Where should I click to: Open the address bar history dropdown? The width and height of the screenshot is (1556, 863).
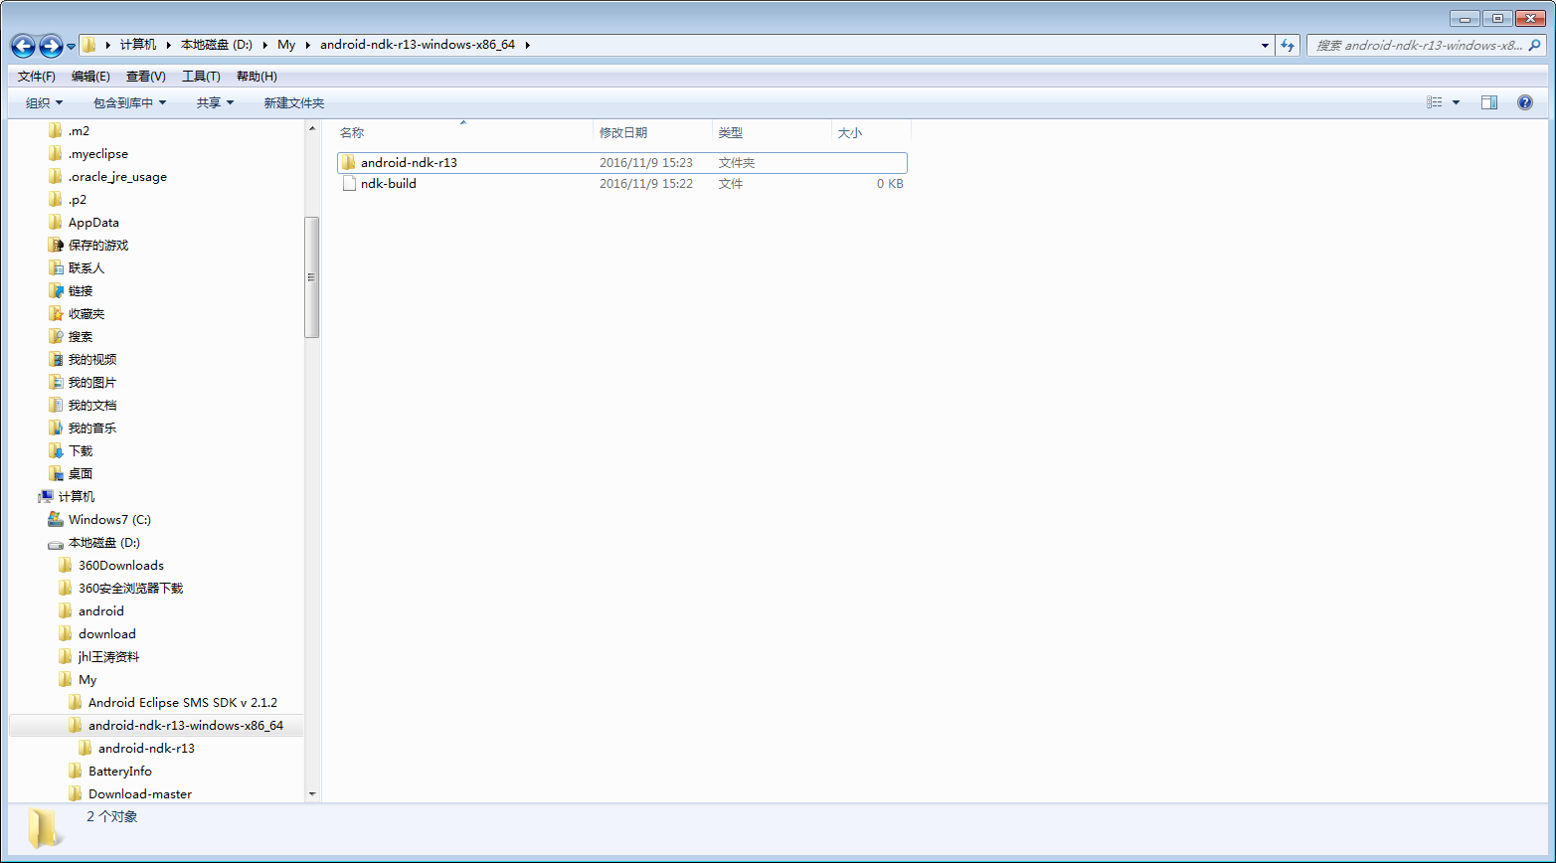(x=1265, y=45)
